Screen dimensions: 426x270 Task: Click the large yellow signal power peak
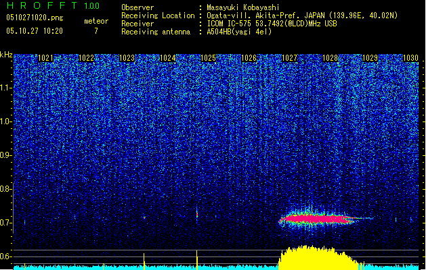coord(313,259)
